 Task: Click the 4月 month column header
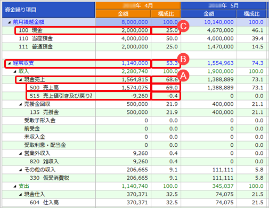(138, 6)
